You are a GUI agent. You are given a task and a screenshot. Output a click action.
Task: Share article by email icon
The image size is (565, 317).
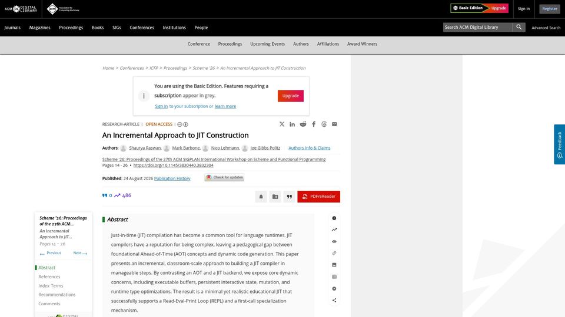click(x=334, y=124)
